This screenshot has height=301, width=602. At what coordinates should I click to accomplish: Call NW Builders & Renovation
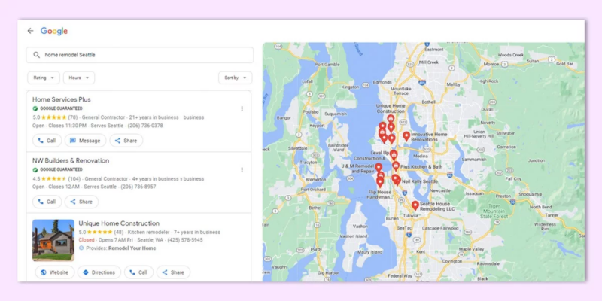tap(47, 202)
